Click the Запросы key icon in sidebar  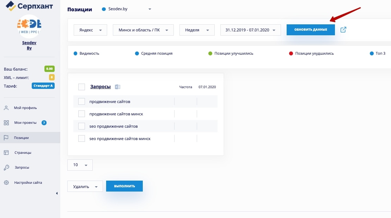6,168
